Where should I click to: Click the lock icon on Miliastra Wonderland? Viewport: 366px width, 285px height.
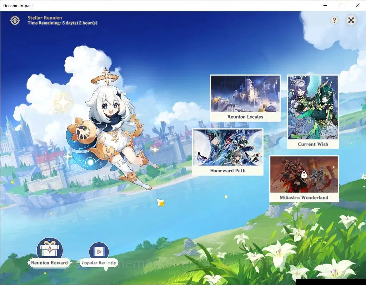coord(304,175)
